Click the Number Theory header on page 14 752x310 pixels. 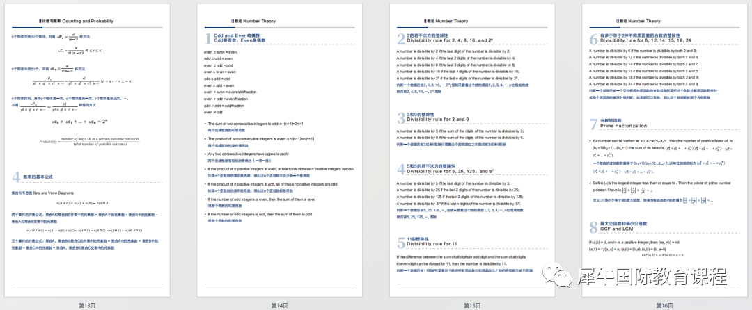click(x=253, y=21)
